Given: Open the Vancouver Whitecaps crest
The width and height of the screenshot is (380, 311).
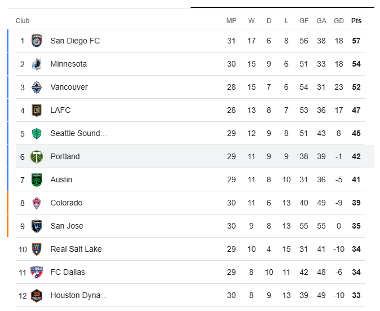Looking at the screenshot, I should (37, 87).
